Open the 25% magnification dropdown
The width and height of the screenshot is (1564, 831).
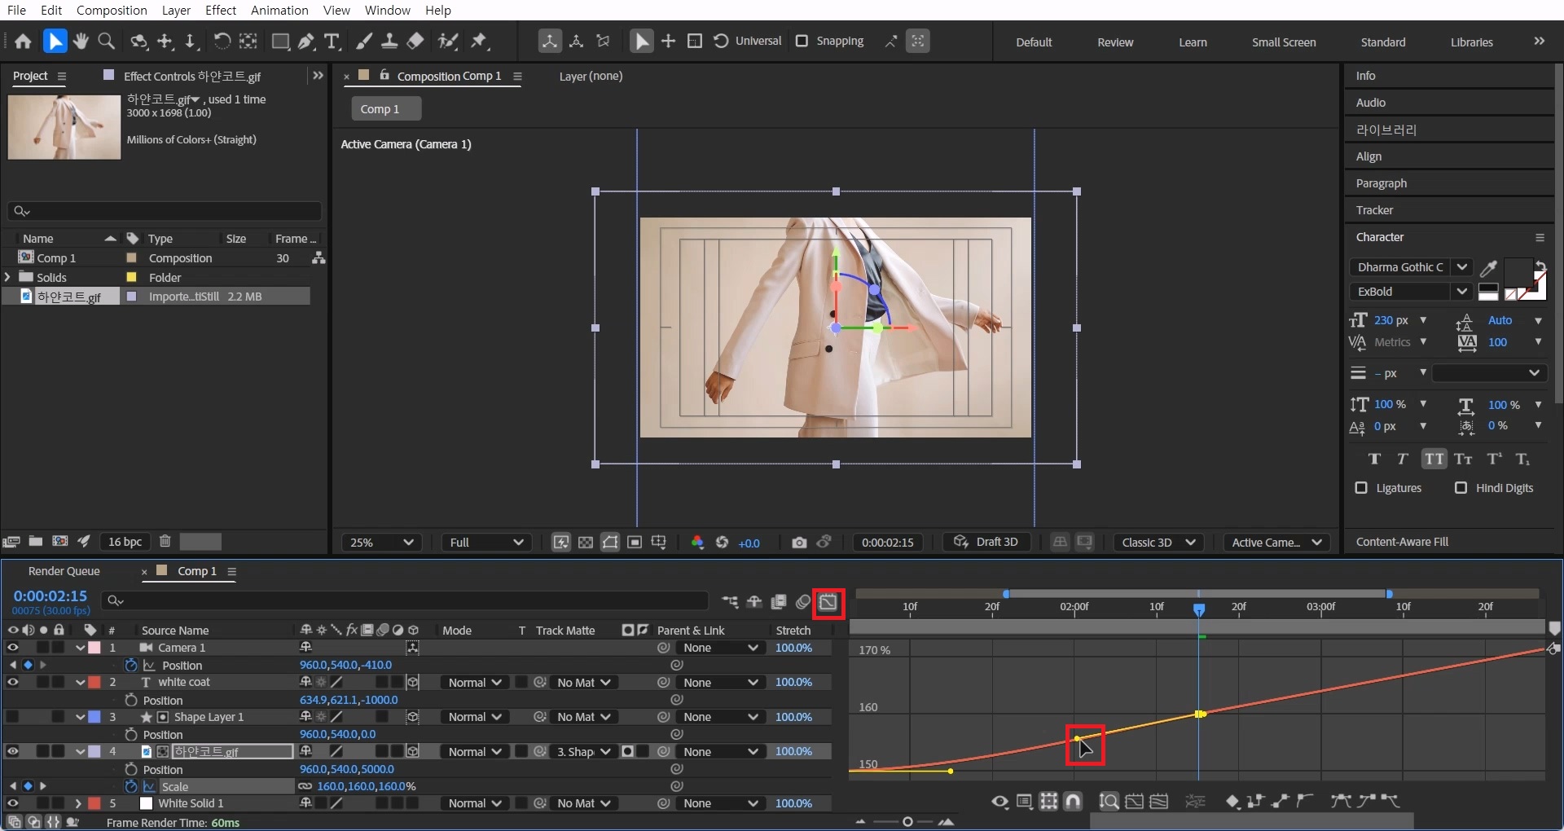click(x=381, y=543)
